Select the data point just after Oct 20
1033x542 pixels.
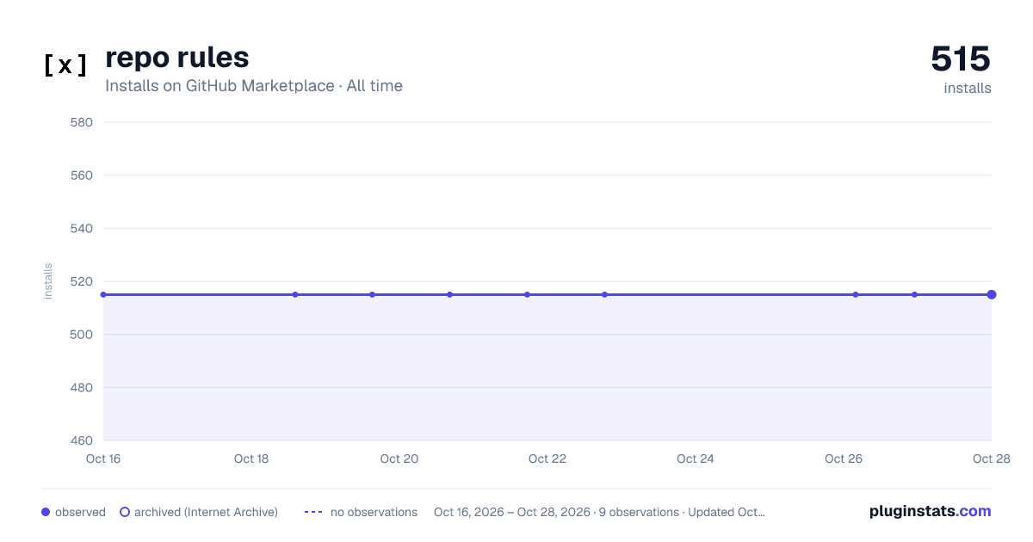pyautogui.click(x=449, y=294)
